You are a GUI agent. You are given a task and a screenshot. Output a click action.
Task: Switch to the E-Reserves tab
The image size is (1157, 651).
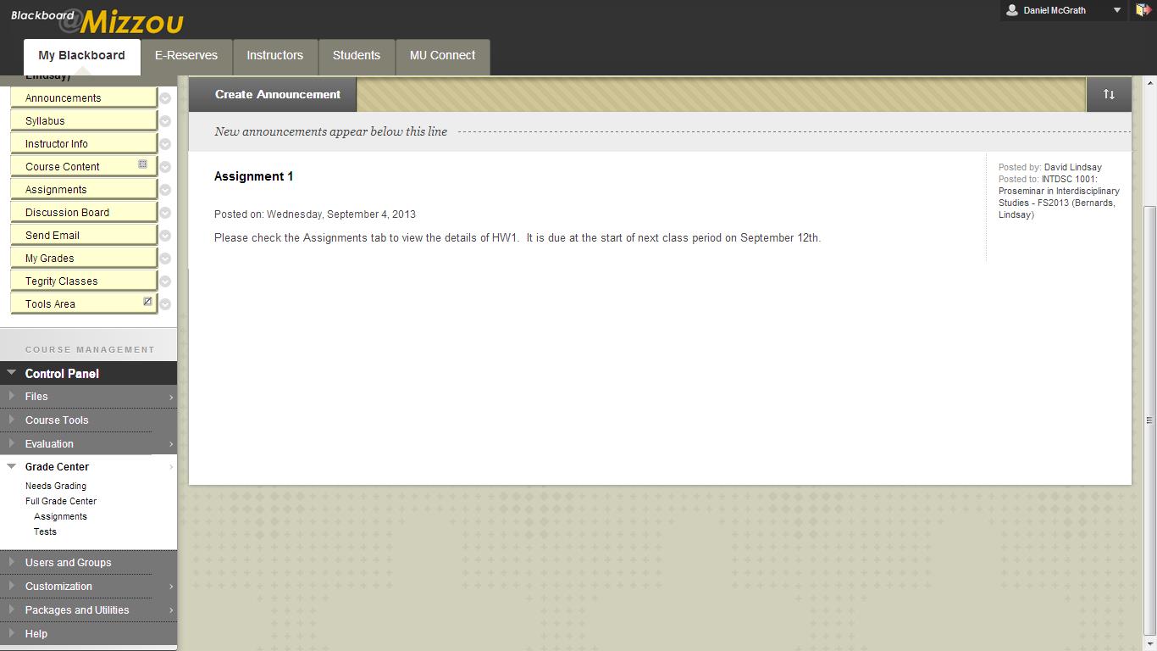[x=186, y=57]
